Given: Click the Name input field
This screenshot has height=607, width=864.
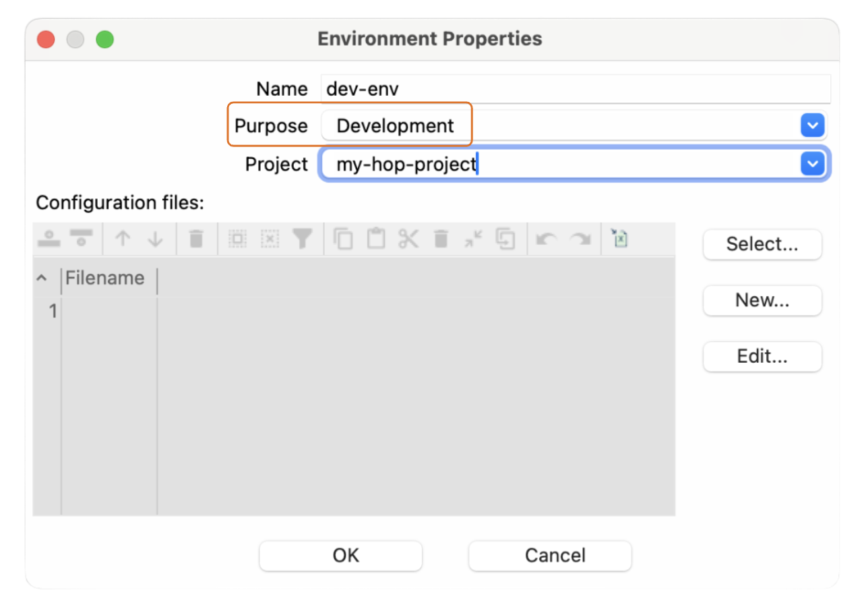Looking at the screenshot, I should click(576, 89).
